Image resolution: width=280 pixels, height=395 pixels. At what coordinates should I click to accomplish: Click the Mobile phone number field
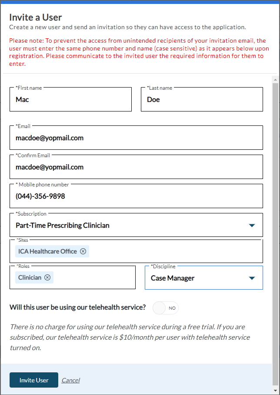tap(136, 196)
